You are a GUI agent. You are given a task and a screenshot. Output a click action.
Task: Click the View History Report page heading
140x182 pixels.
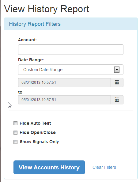pos(47,9)
